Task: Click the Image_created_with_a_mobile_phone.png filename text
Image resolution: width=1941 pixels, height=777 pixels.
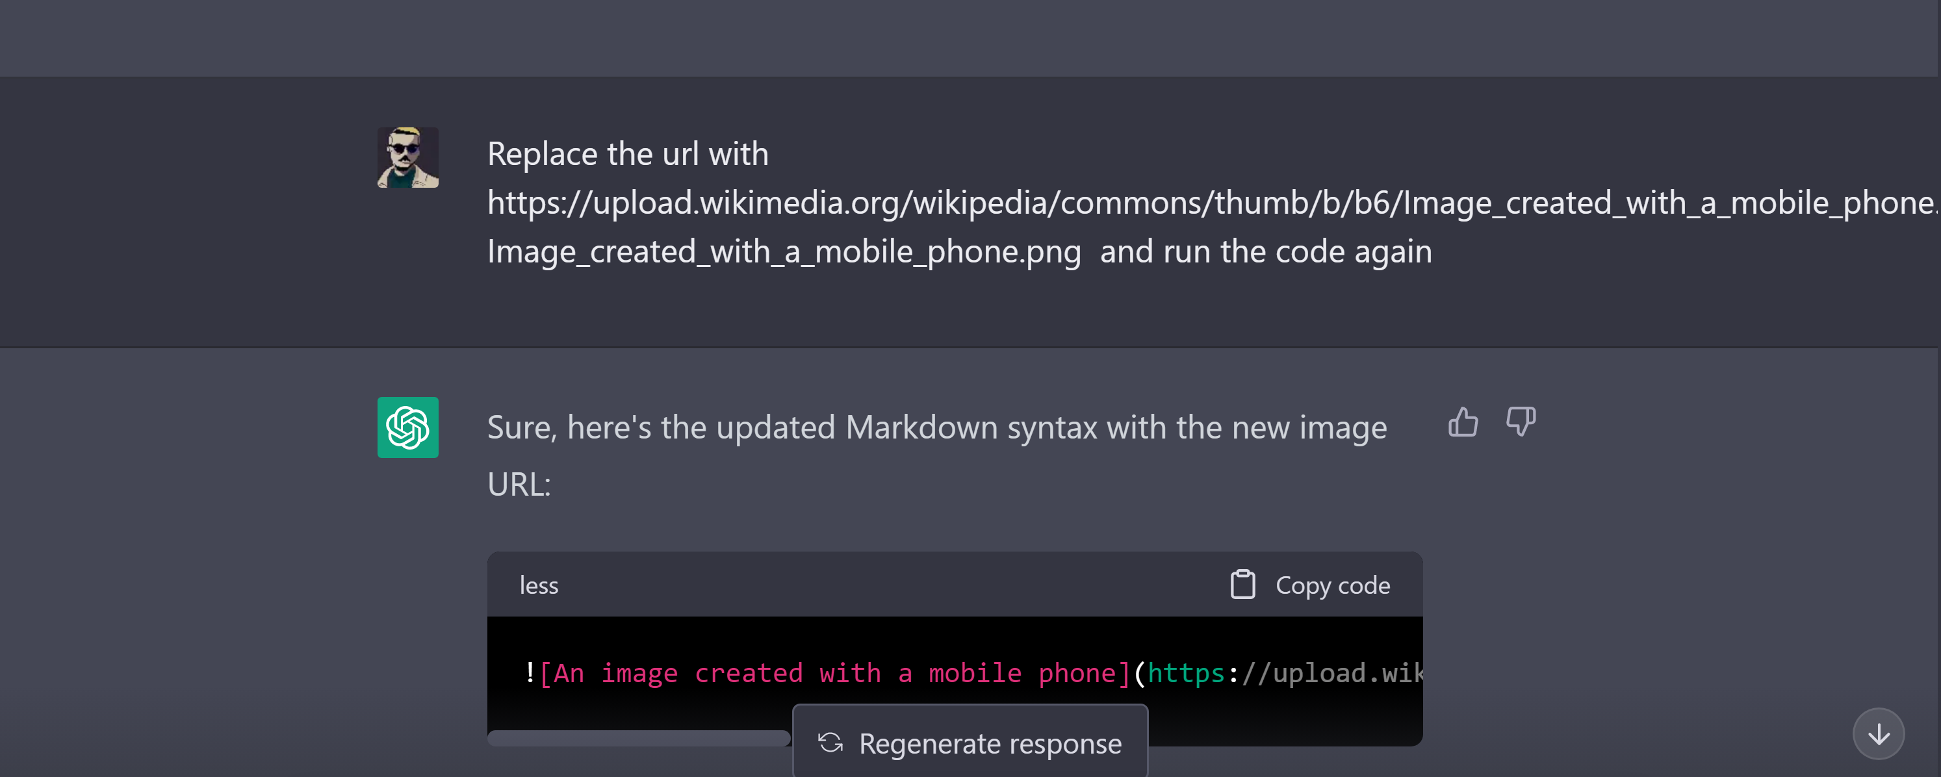Action: coord(784,251)
